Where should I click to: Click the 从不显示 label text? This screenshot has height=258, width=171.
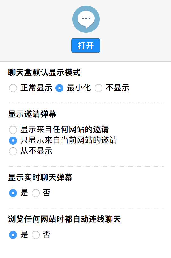36,151
